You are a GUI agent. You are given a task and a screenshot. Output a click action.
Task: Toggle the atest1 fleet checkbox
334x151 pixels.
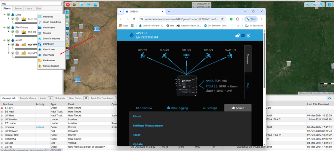pos(8,40)
